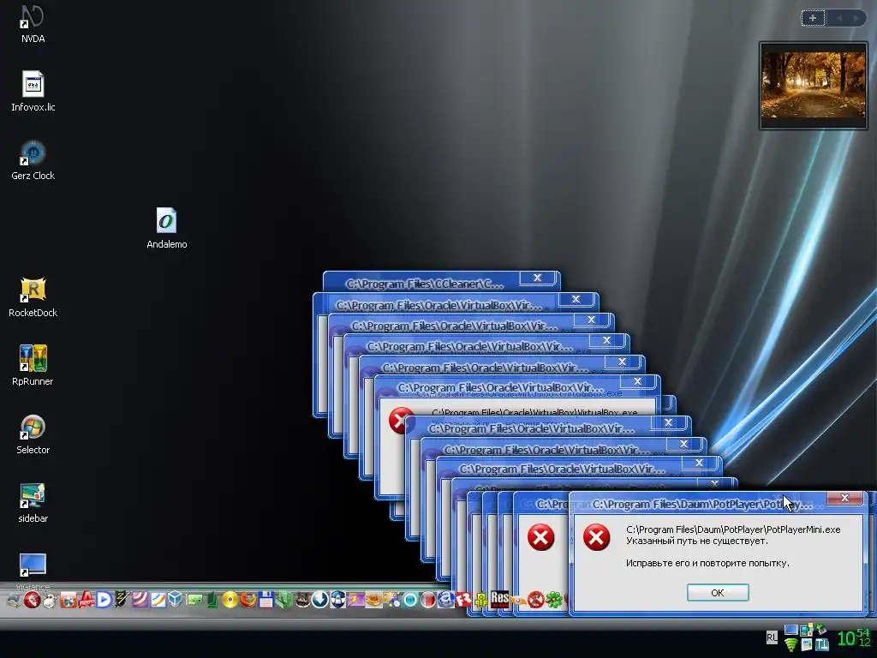
Task: Click the yellow QIP icon in the dock
Action: tap(481, 601)
